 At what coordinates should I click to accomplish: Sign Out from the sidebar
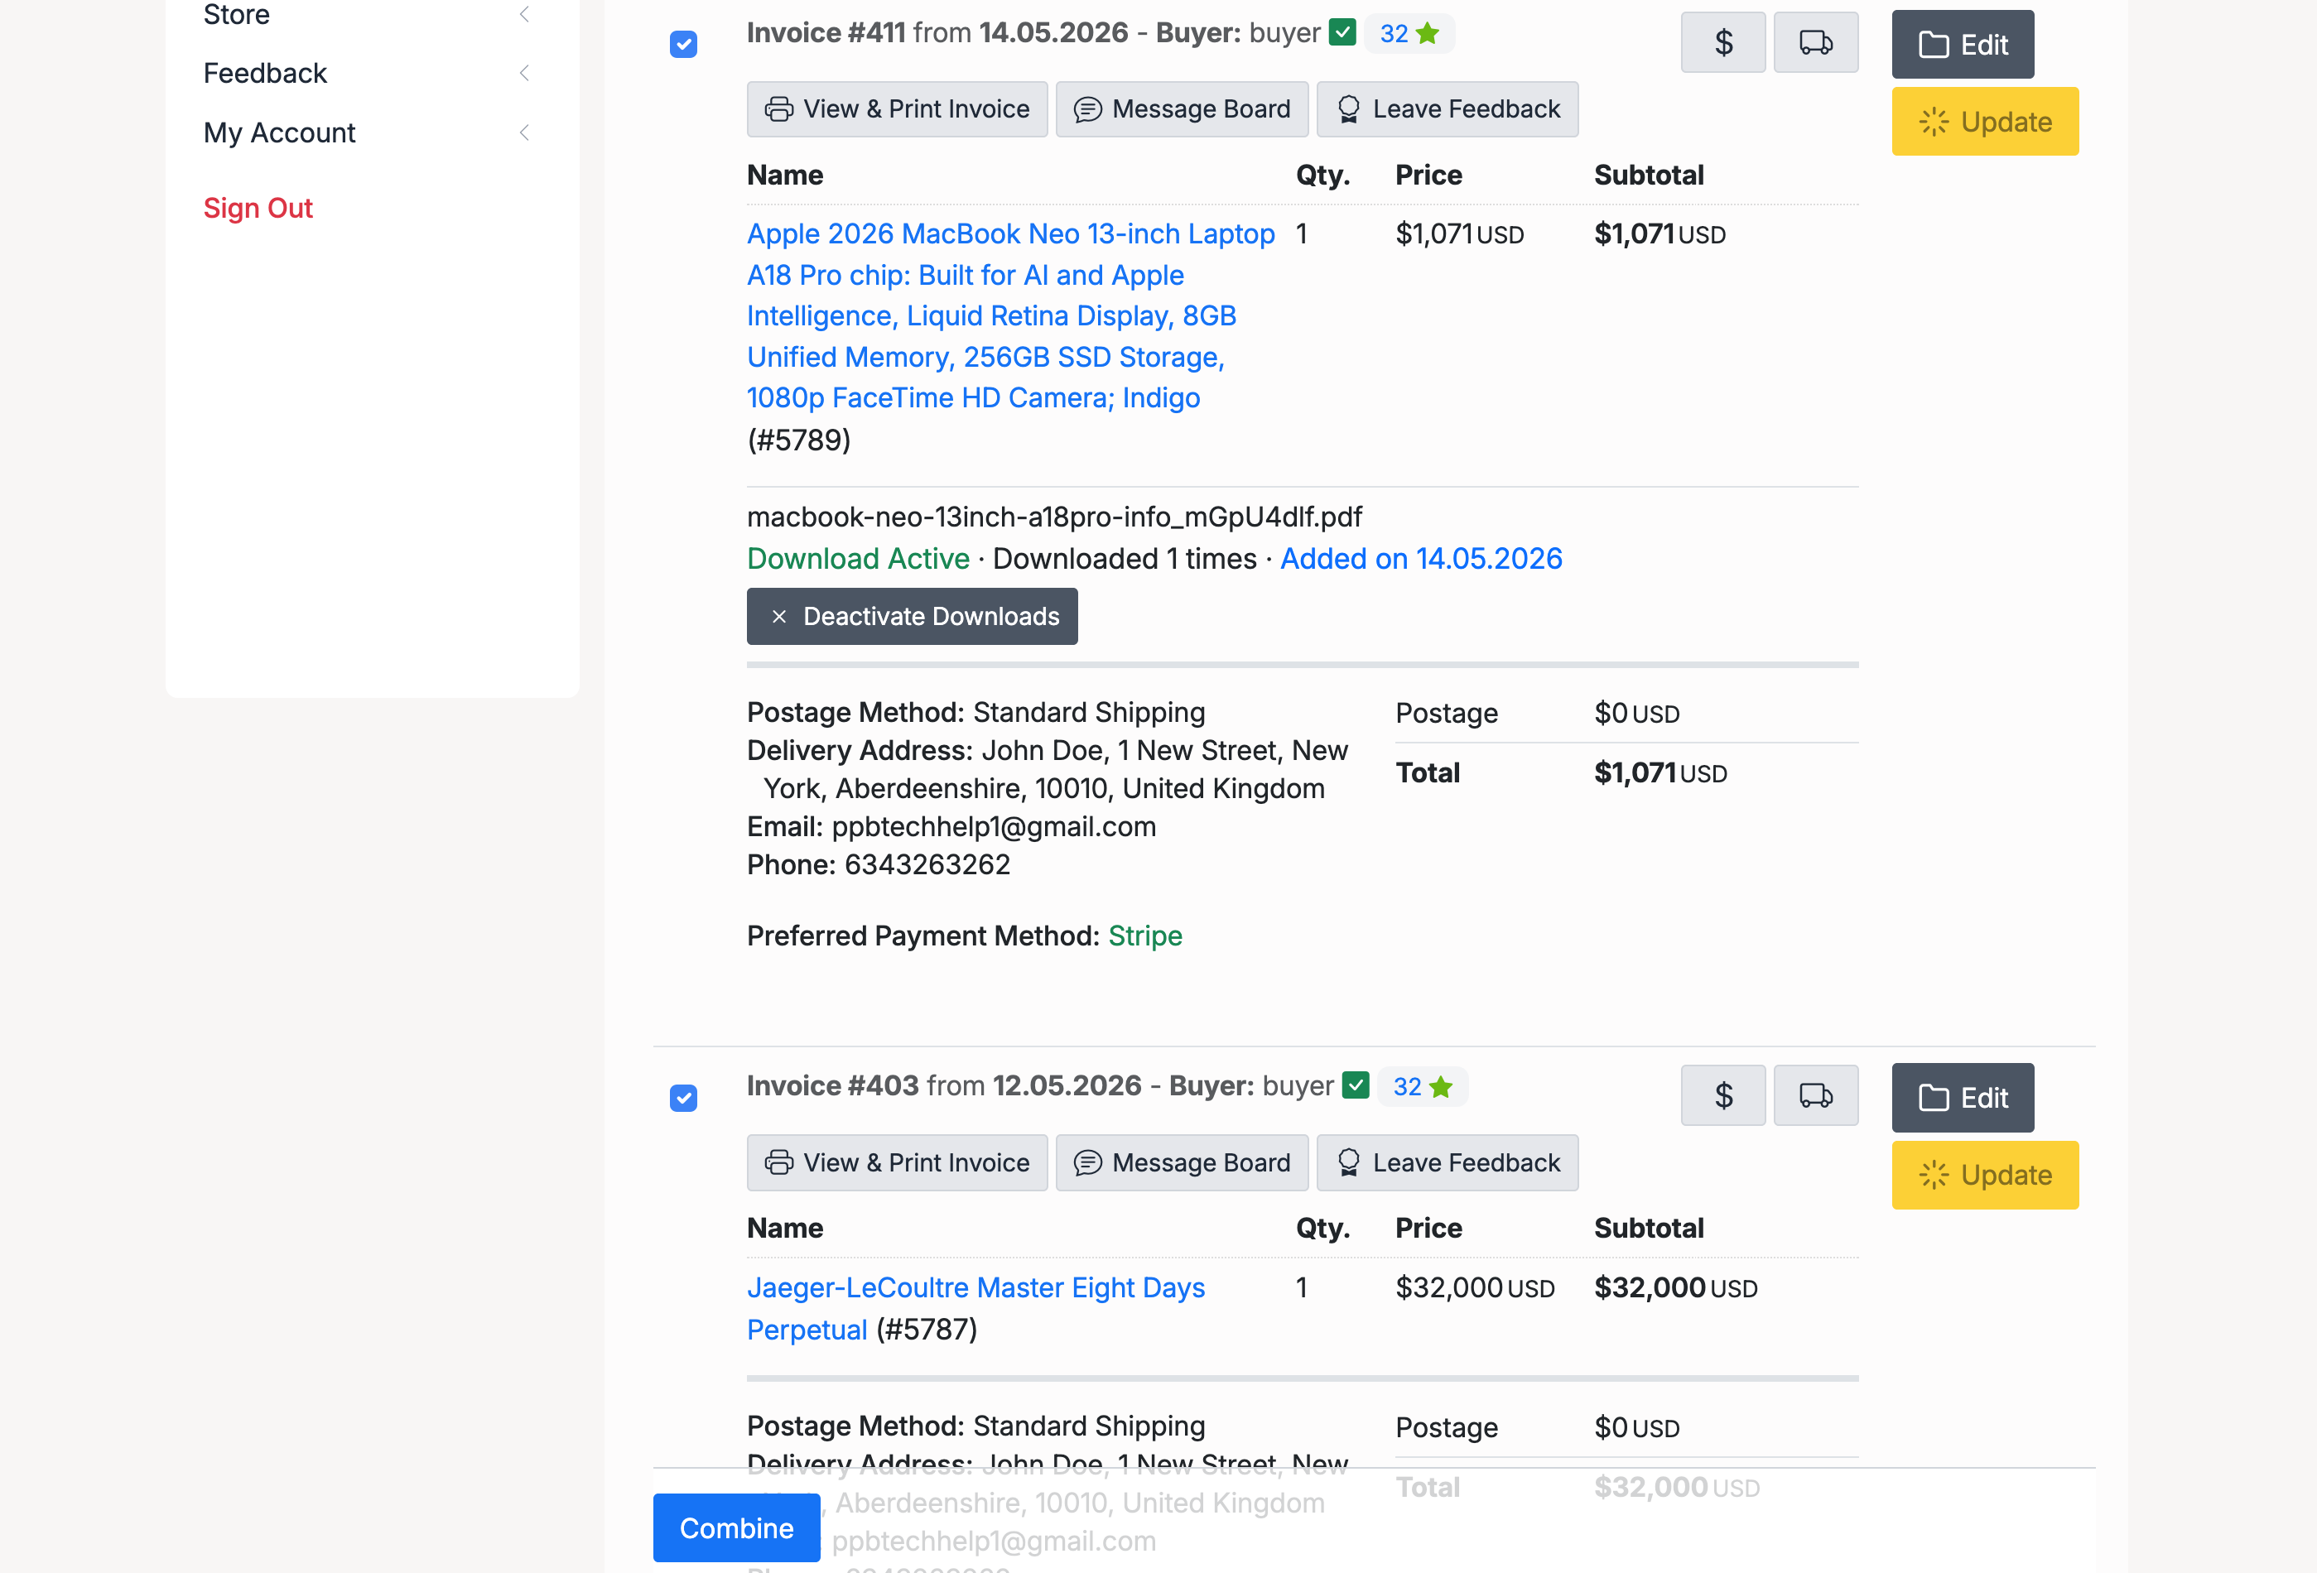(x=258, y=207)
